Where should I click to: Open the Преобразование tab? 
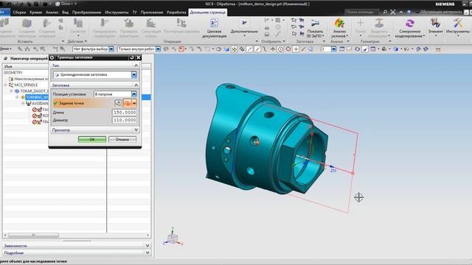tap(87, 13)
